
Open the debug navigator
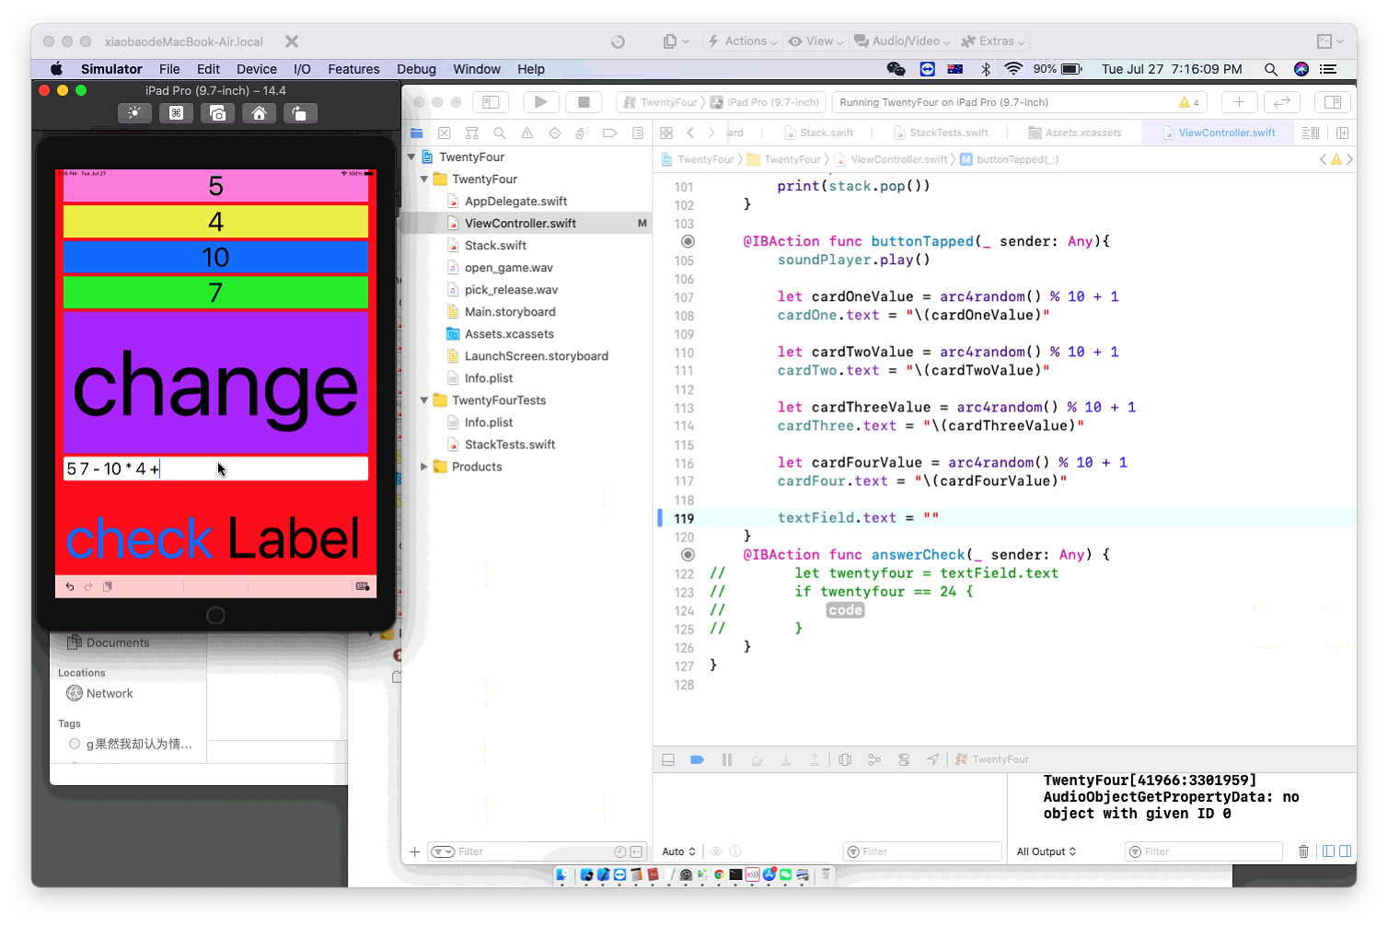[583, 133]
